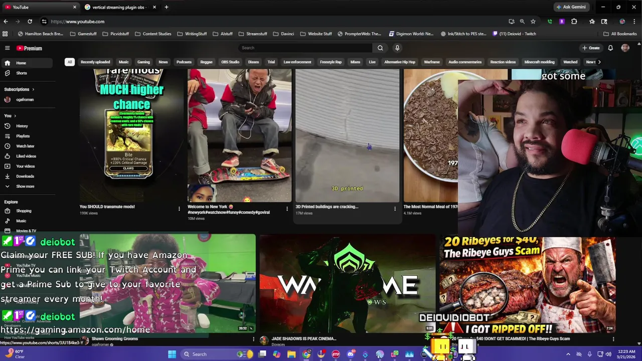The image size is (642, 361).
Task: Bookmark this page with the star
Action: [x=533, y=22]
